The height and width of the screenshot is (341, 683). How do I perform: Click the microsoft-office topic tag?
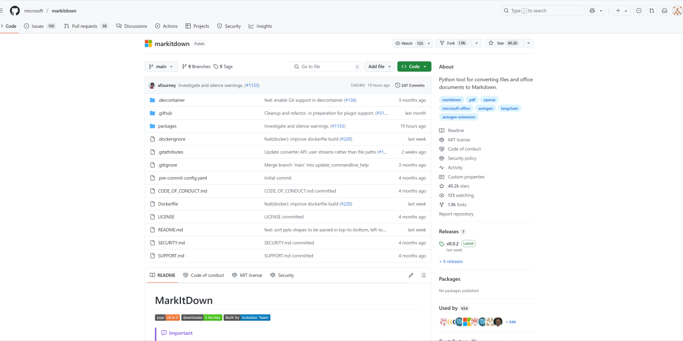point(456,108)
